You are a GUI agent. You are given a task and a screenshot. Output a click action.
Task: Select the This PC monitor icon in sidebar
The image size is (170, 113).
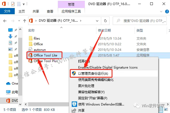coord(8,92)
